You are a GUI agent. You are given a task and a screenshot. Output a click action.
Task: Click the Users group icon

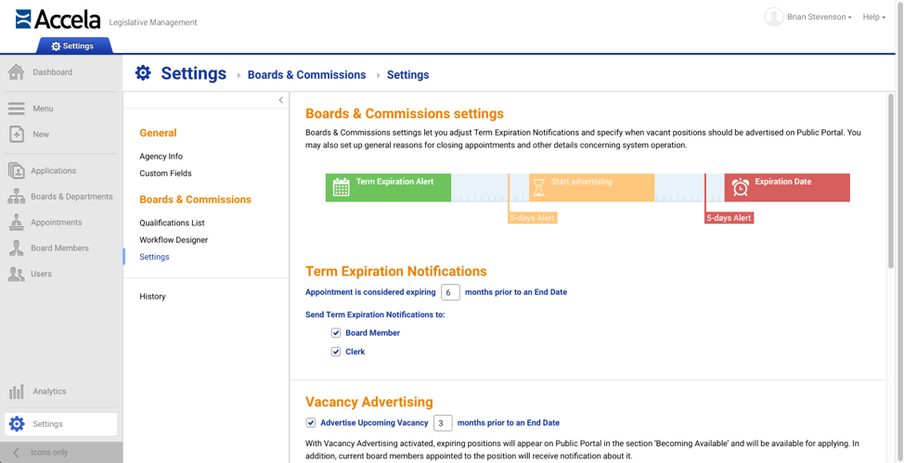(x=16, y=274)
